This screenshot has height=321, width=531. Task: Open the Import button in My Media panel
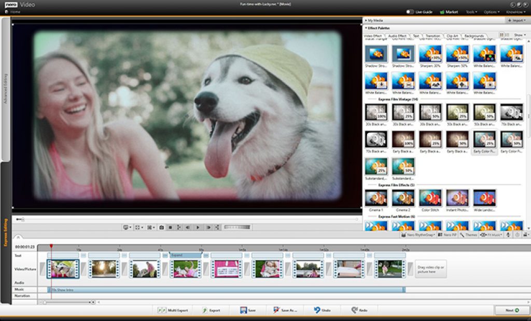[516, 19]
